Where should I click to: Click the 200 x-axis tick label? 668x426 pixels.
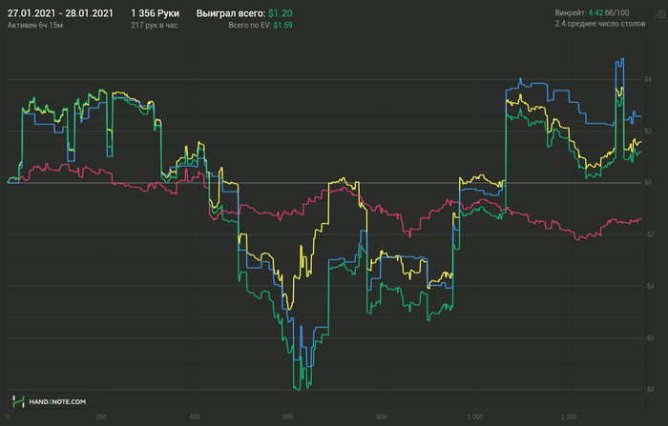click(101, 416)
